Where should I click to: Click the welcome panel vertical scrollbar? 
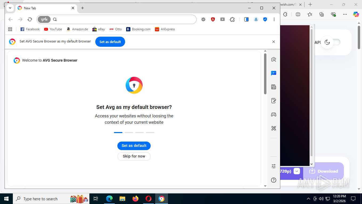pos(265,74)
